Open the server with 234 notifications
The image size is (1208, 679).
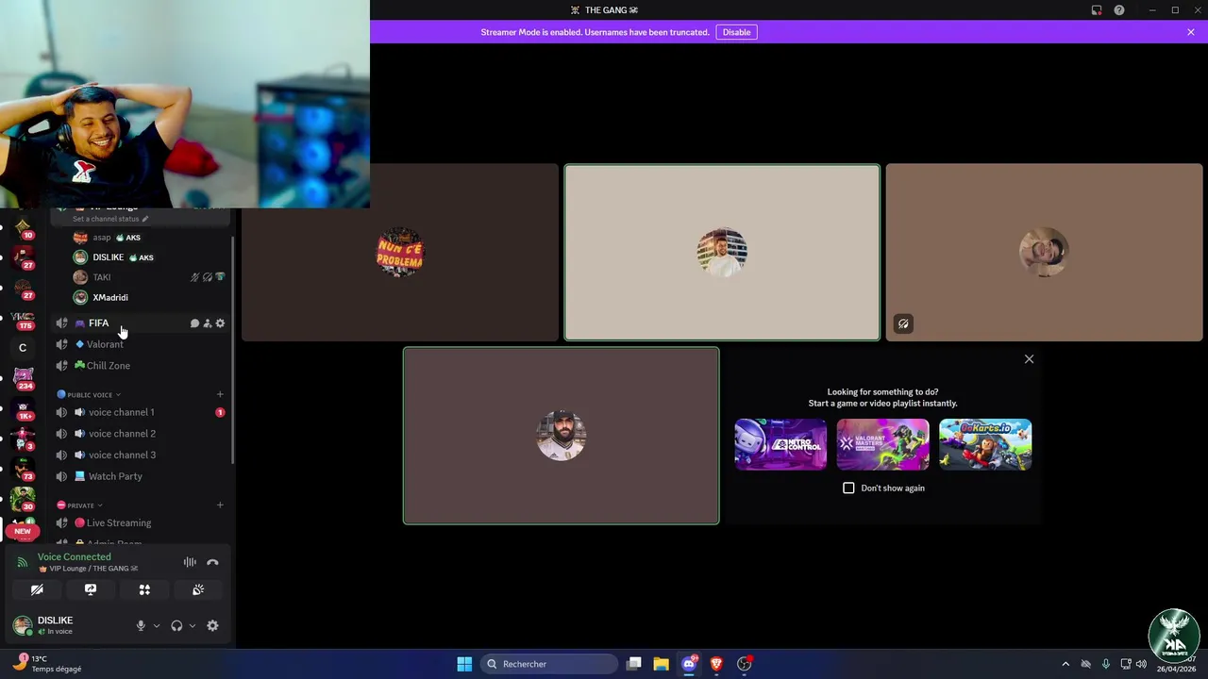point(23,378)
